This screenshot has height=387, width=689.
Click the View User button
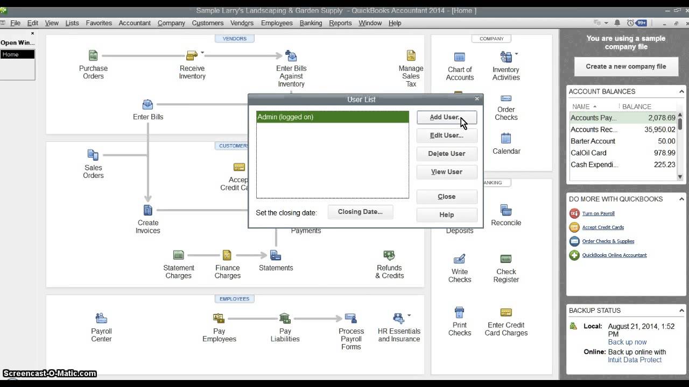point(447,172)
